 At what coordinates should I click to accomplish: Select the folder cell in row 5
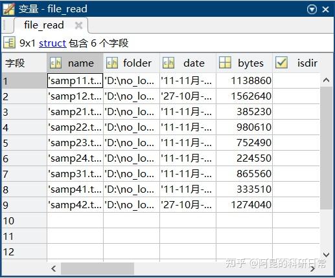click(132, 143)
